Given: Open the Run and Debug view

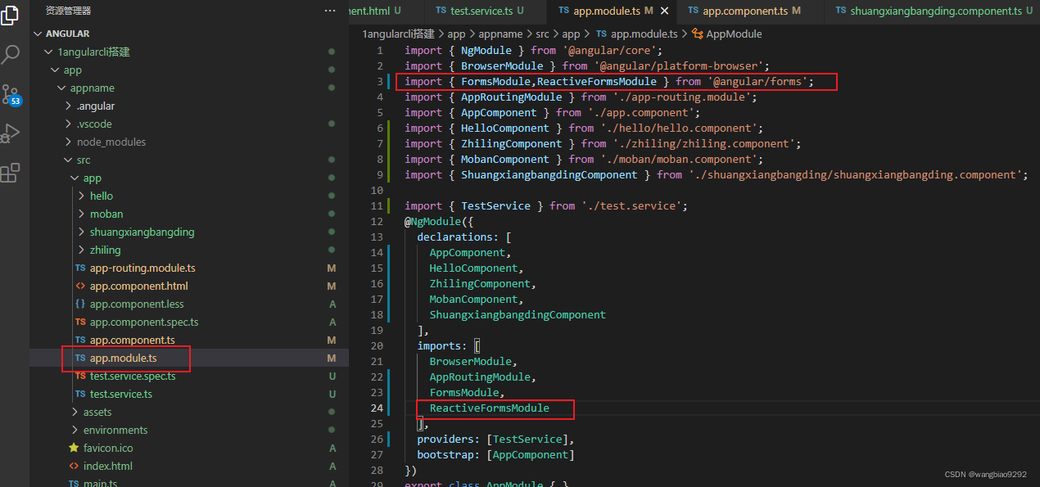Looking at the screenshot, I should [11, 133].
